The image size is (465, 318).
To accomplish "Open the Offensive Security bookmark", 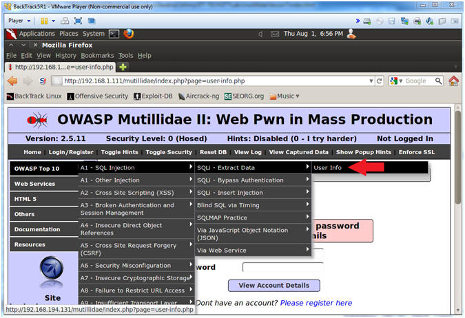I will (x=98, y=96).
